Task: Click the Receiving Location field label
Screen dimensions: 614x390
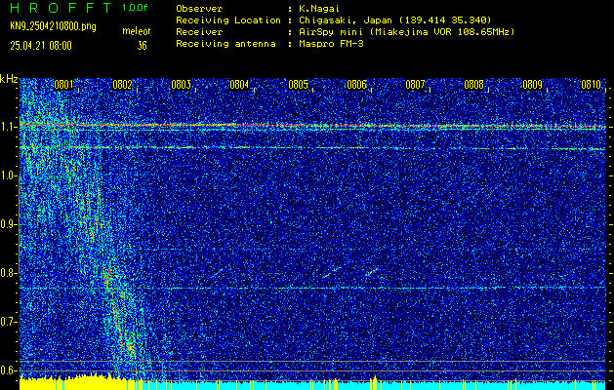Action: [228, 20]
